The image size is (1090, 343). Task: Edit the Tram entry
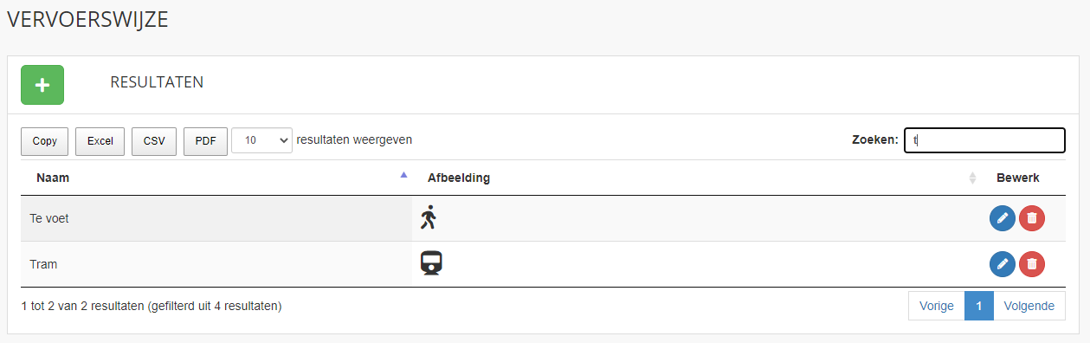tap(1003, 263)
